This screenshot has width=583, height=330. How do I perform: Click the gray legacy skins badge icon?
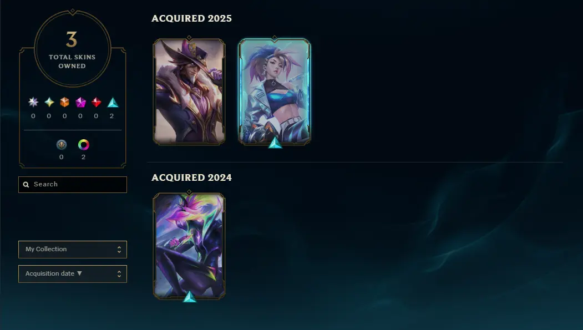[x=62, y=145]
